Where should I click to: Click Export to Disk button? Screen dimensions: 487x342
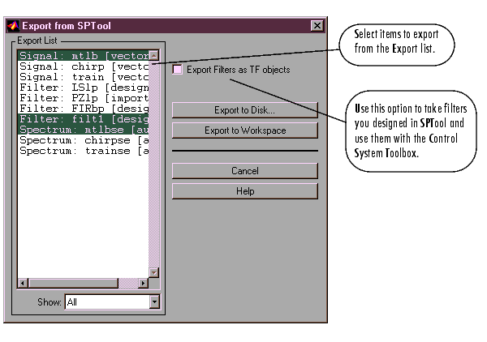click(x=245, y=110)
